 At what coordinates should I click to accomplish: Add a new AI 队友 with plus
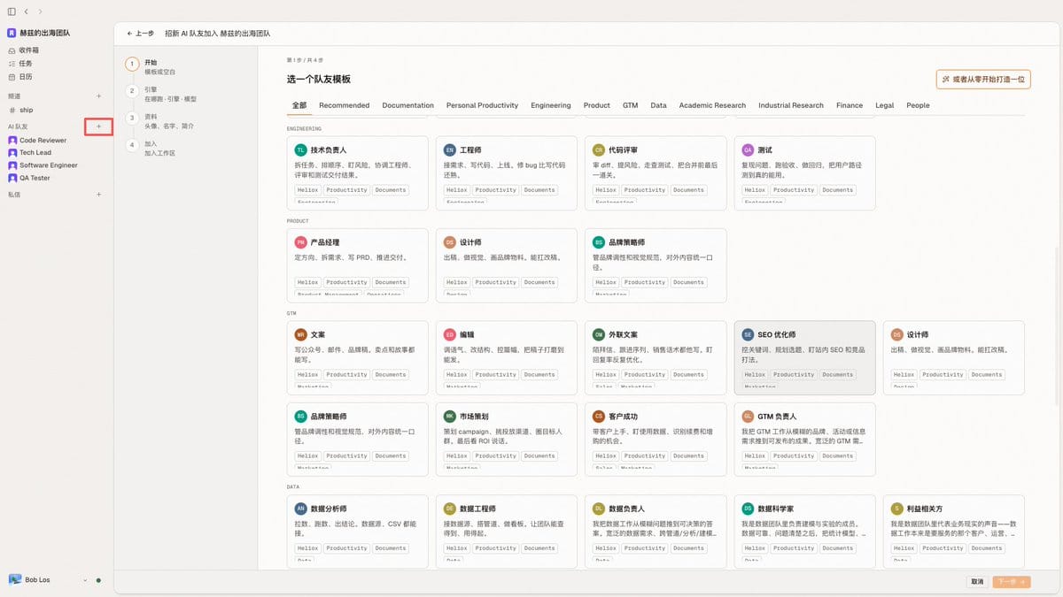98,127
